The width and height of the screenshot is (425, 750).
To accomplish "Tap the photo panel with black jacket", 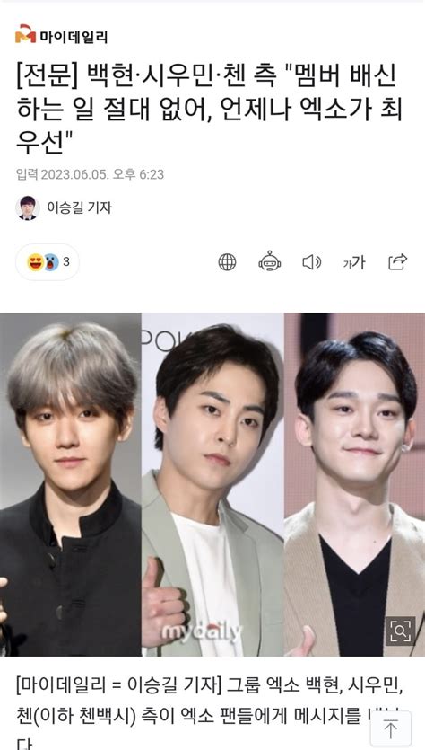I will [x=70, y=484].
